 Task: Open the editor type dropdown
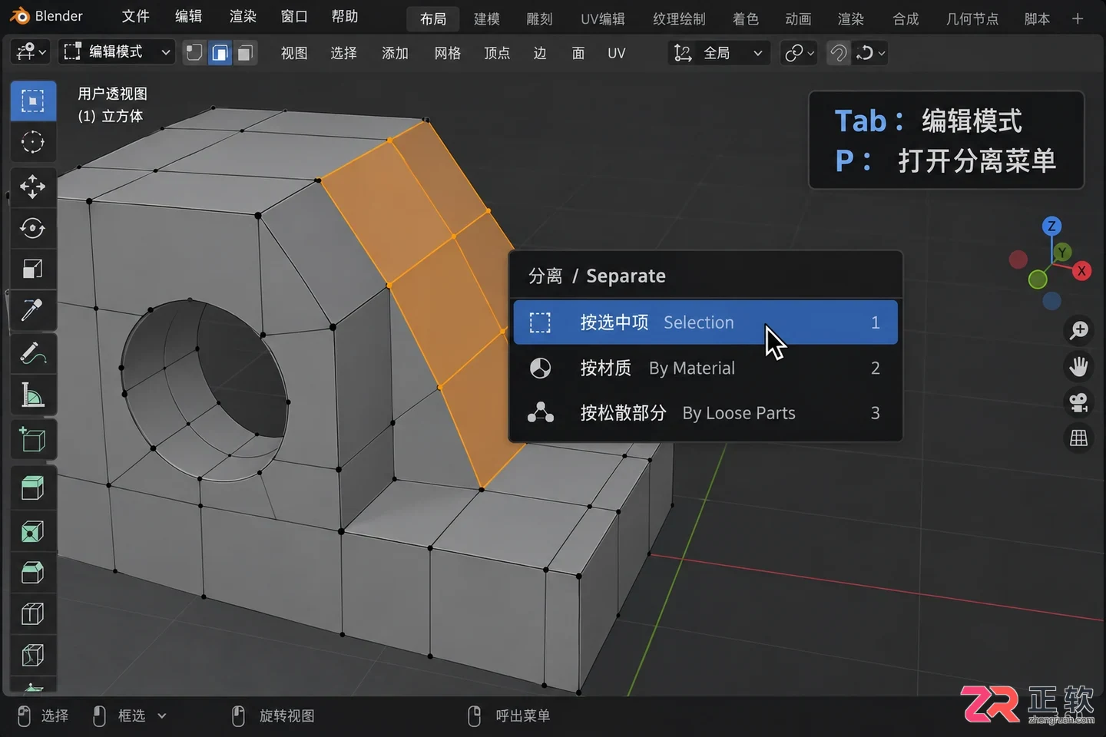tap(31, 52)
